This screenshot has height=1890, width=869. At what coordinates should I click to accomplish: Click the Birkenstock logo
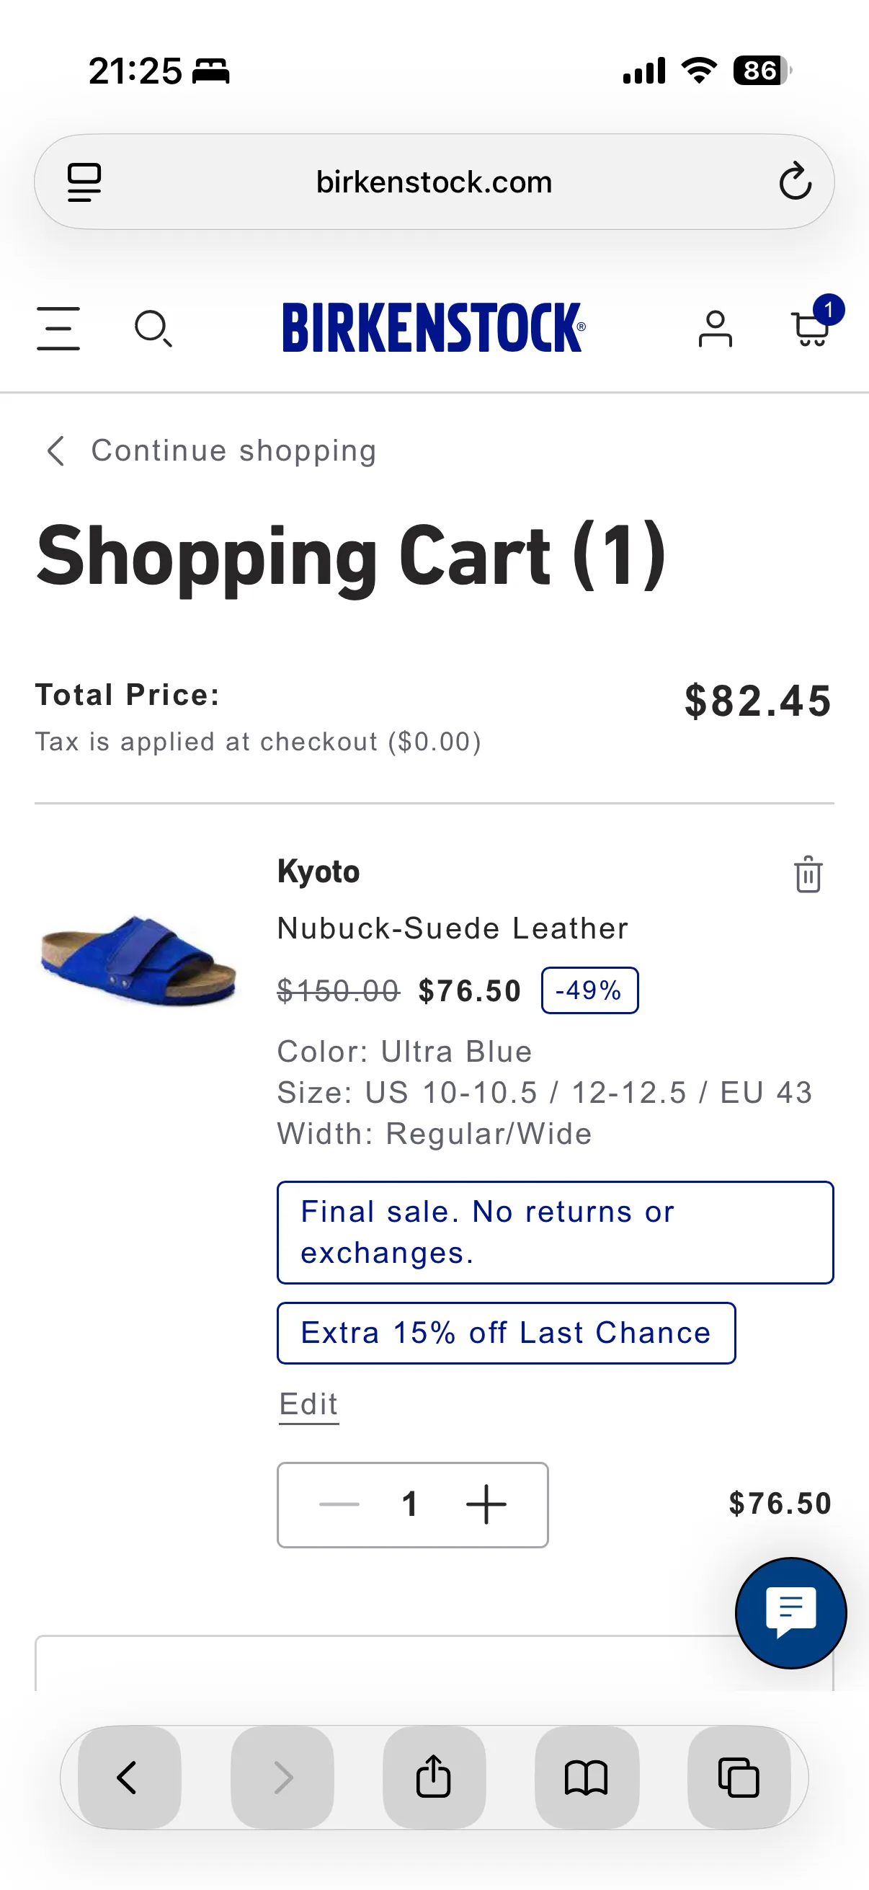(433, 327)
